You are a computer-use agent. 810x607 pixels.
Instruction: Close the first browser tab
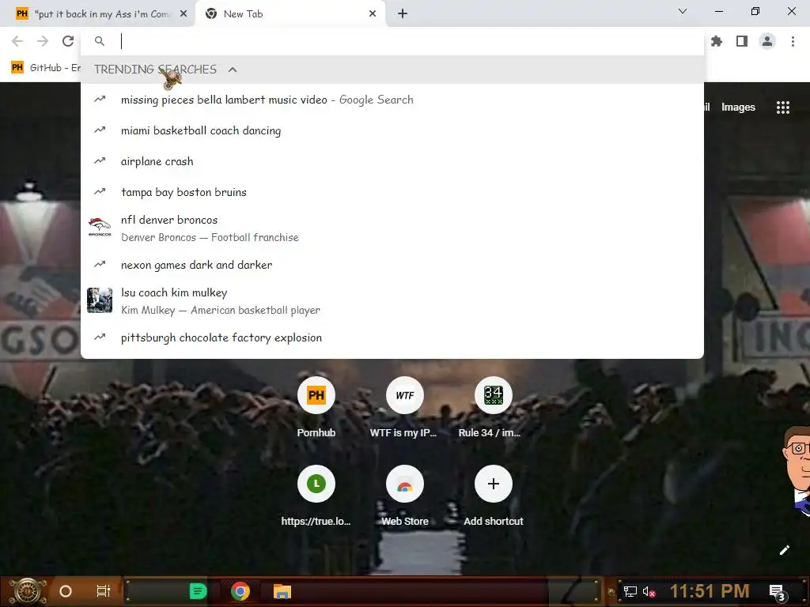184,14
